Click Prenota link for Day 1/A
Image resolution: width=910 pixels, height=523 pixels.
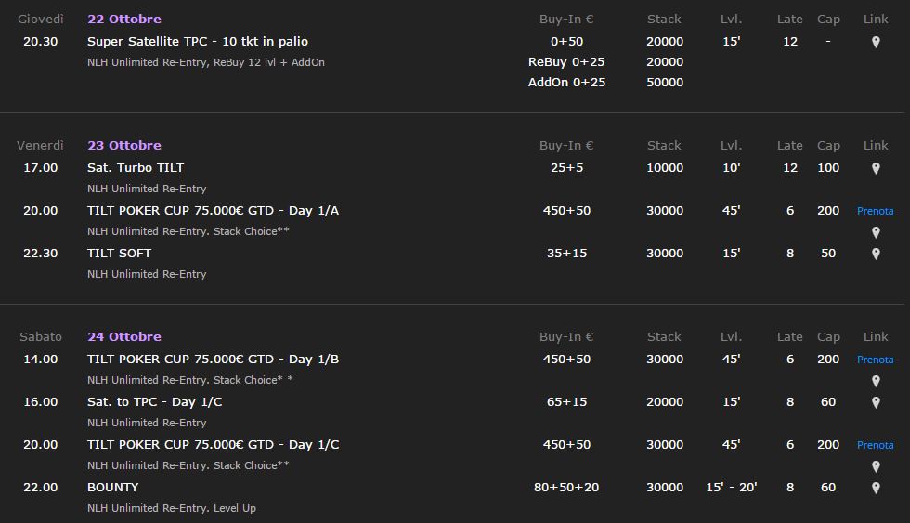click(875, 211)
